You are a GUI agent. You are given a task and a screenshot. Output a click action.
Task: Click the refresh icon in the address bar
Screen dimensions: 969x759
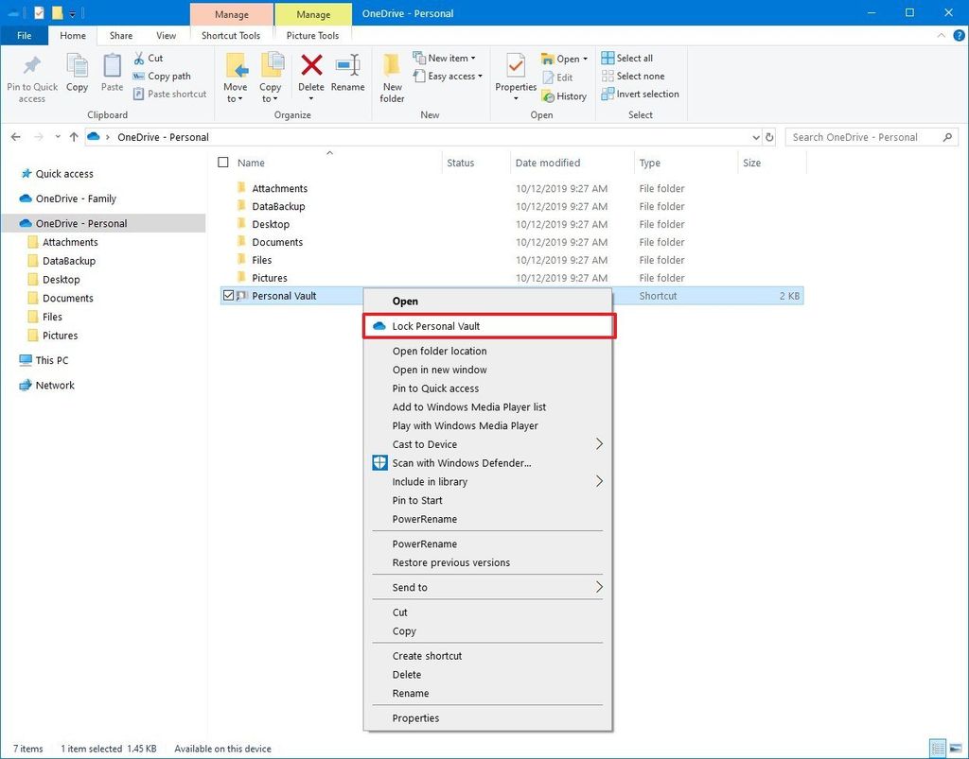tap(769, 136)
